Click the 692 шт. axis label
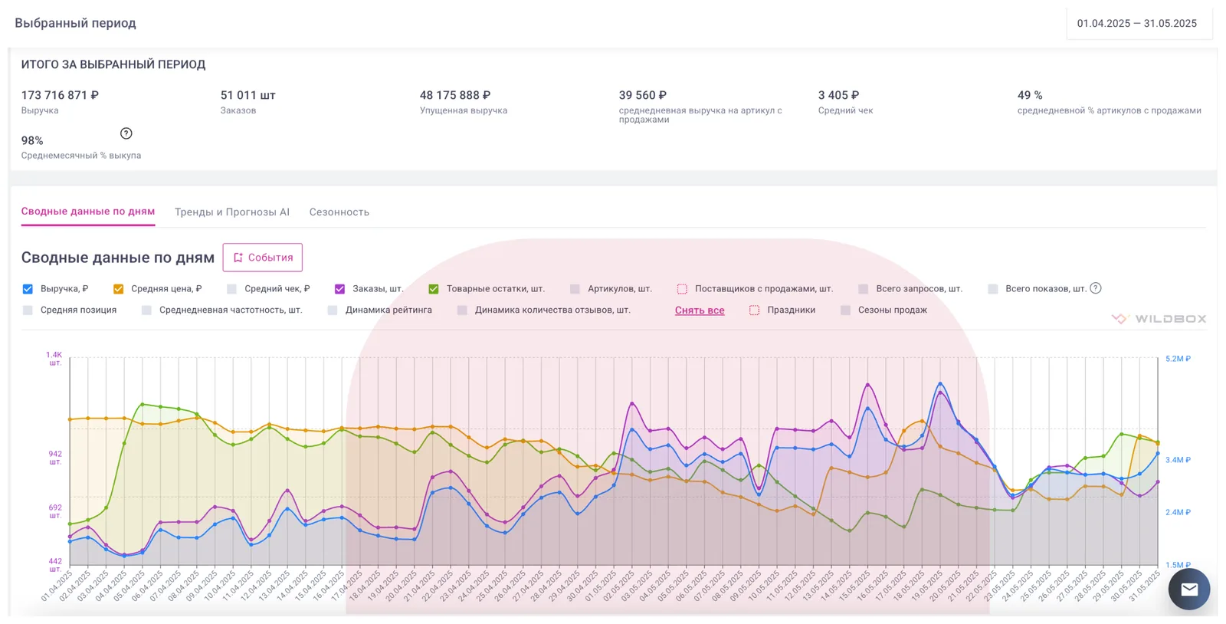This screenshot has width=1226, height=624. pos(55,511)
